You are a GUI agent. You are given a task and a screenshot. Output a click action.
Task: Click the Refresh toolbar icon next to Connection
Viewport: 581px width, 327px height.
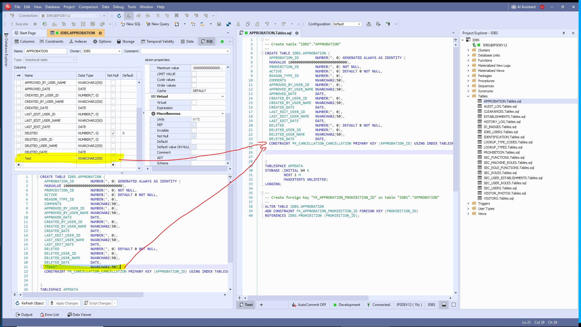pos(119,16)
